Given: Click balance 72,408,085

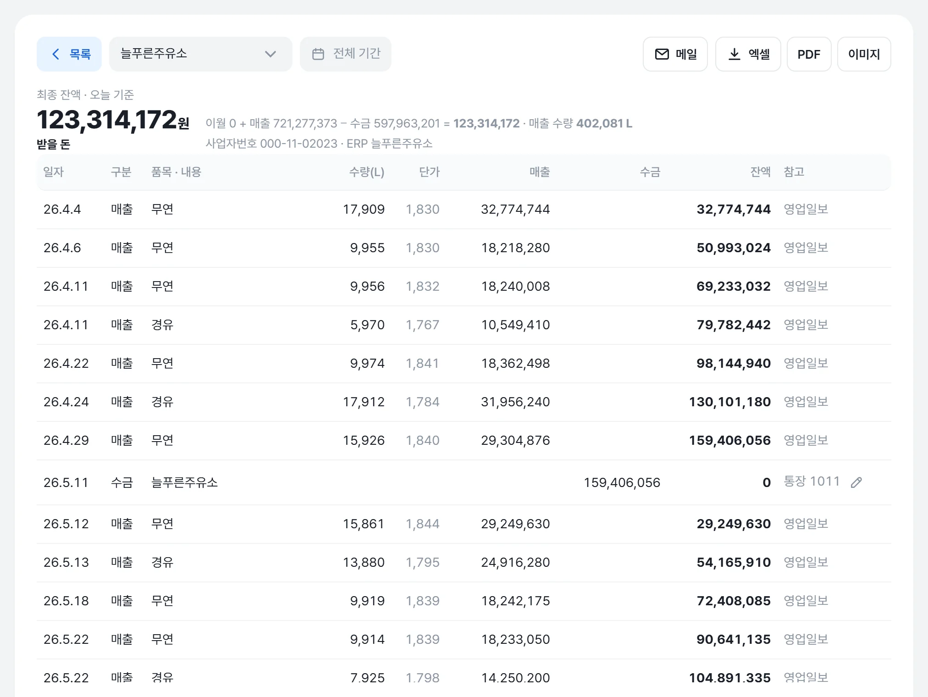Looking at the screenshot, I should (x=734, y=601).
